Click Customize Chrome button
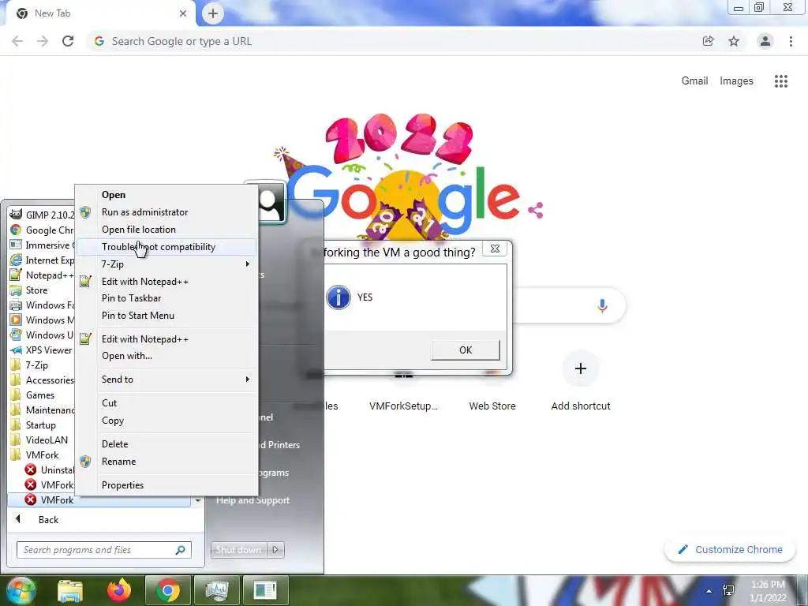Viewport: 808px width, 606px height. 731,550
